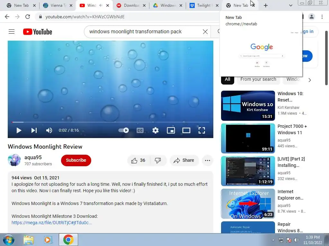Image resolution: width=329 pixels, height=246 pixels.
Task: Open Internet Explorer on Windows video thumbnail
Action: click(x=248, y=203)
